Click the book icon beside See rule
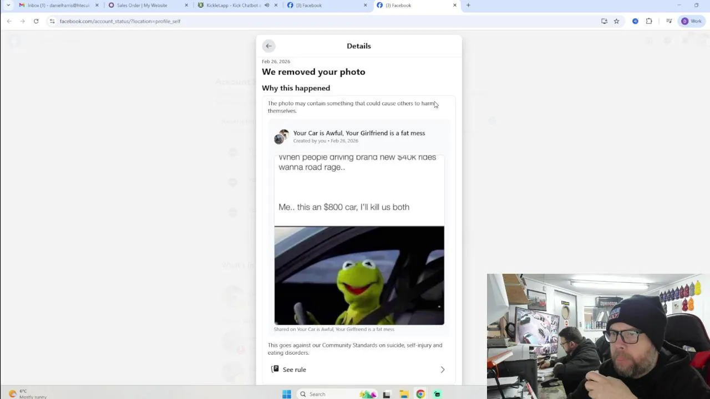This screenshot has width=710, height=399. (275, 369)
